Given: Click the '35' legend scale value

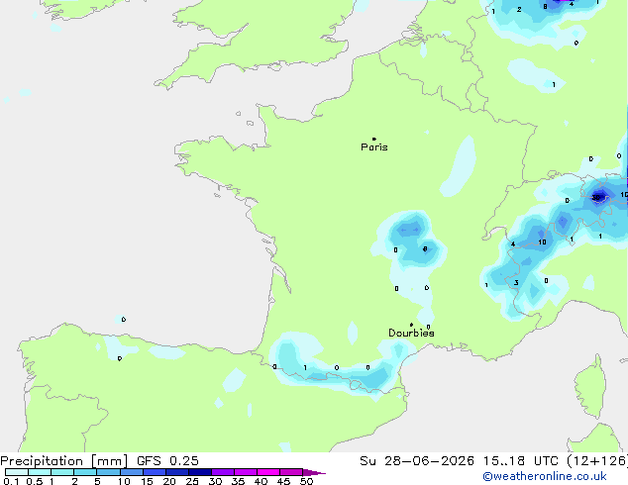Looking at the screenshot, I should tap(238, 481).
